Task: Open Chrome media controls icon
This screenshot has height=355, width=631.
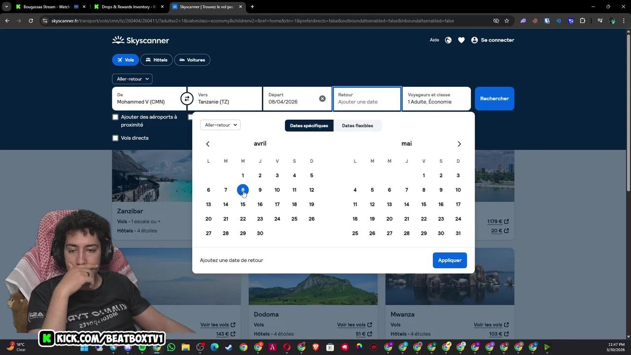Action: click(x=600, y=21)
